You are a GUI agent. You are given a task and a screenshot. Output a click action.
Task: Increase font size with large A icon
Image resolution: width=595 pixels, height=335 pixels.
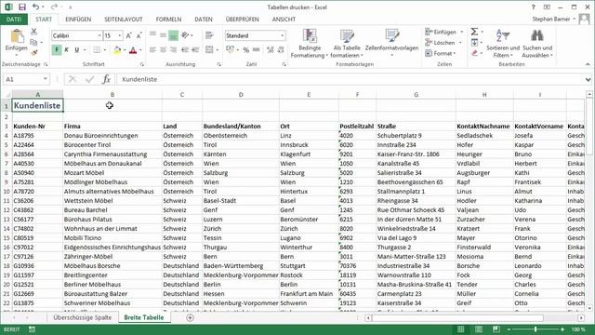click(128, 35)
